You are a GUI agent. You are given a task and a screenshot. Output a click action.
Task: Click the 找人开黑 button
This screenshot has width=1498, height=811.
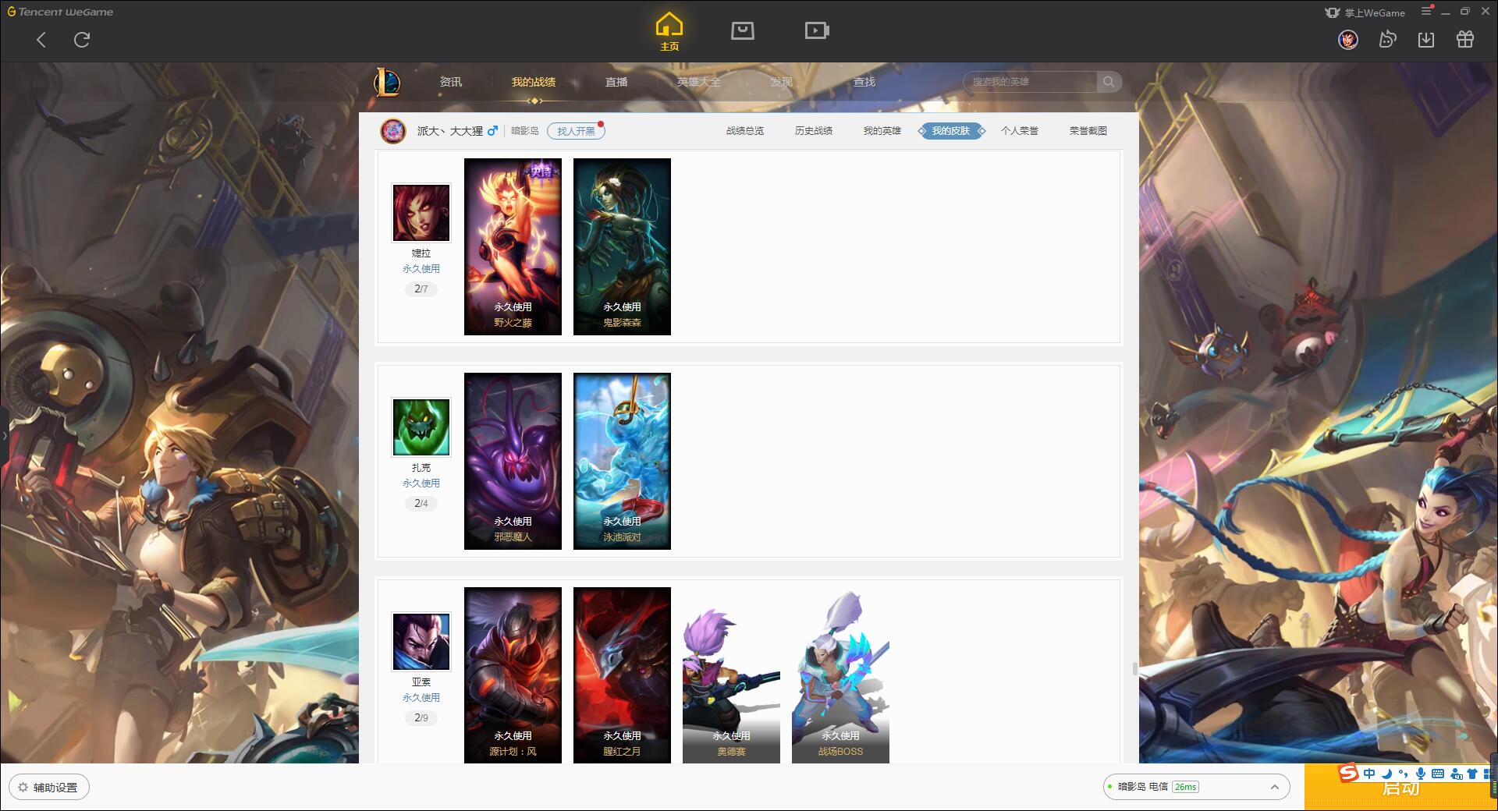tap(576, 131)
